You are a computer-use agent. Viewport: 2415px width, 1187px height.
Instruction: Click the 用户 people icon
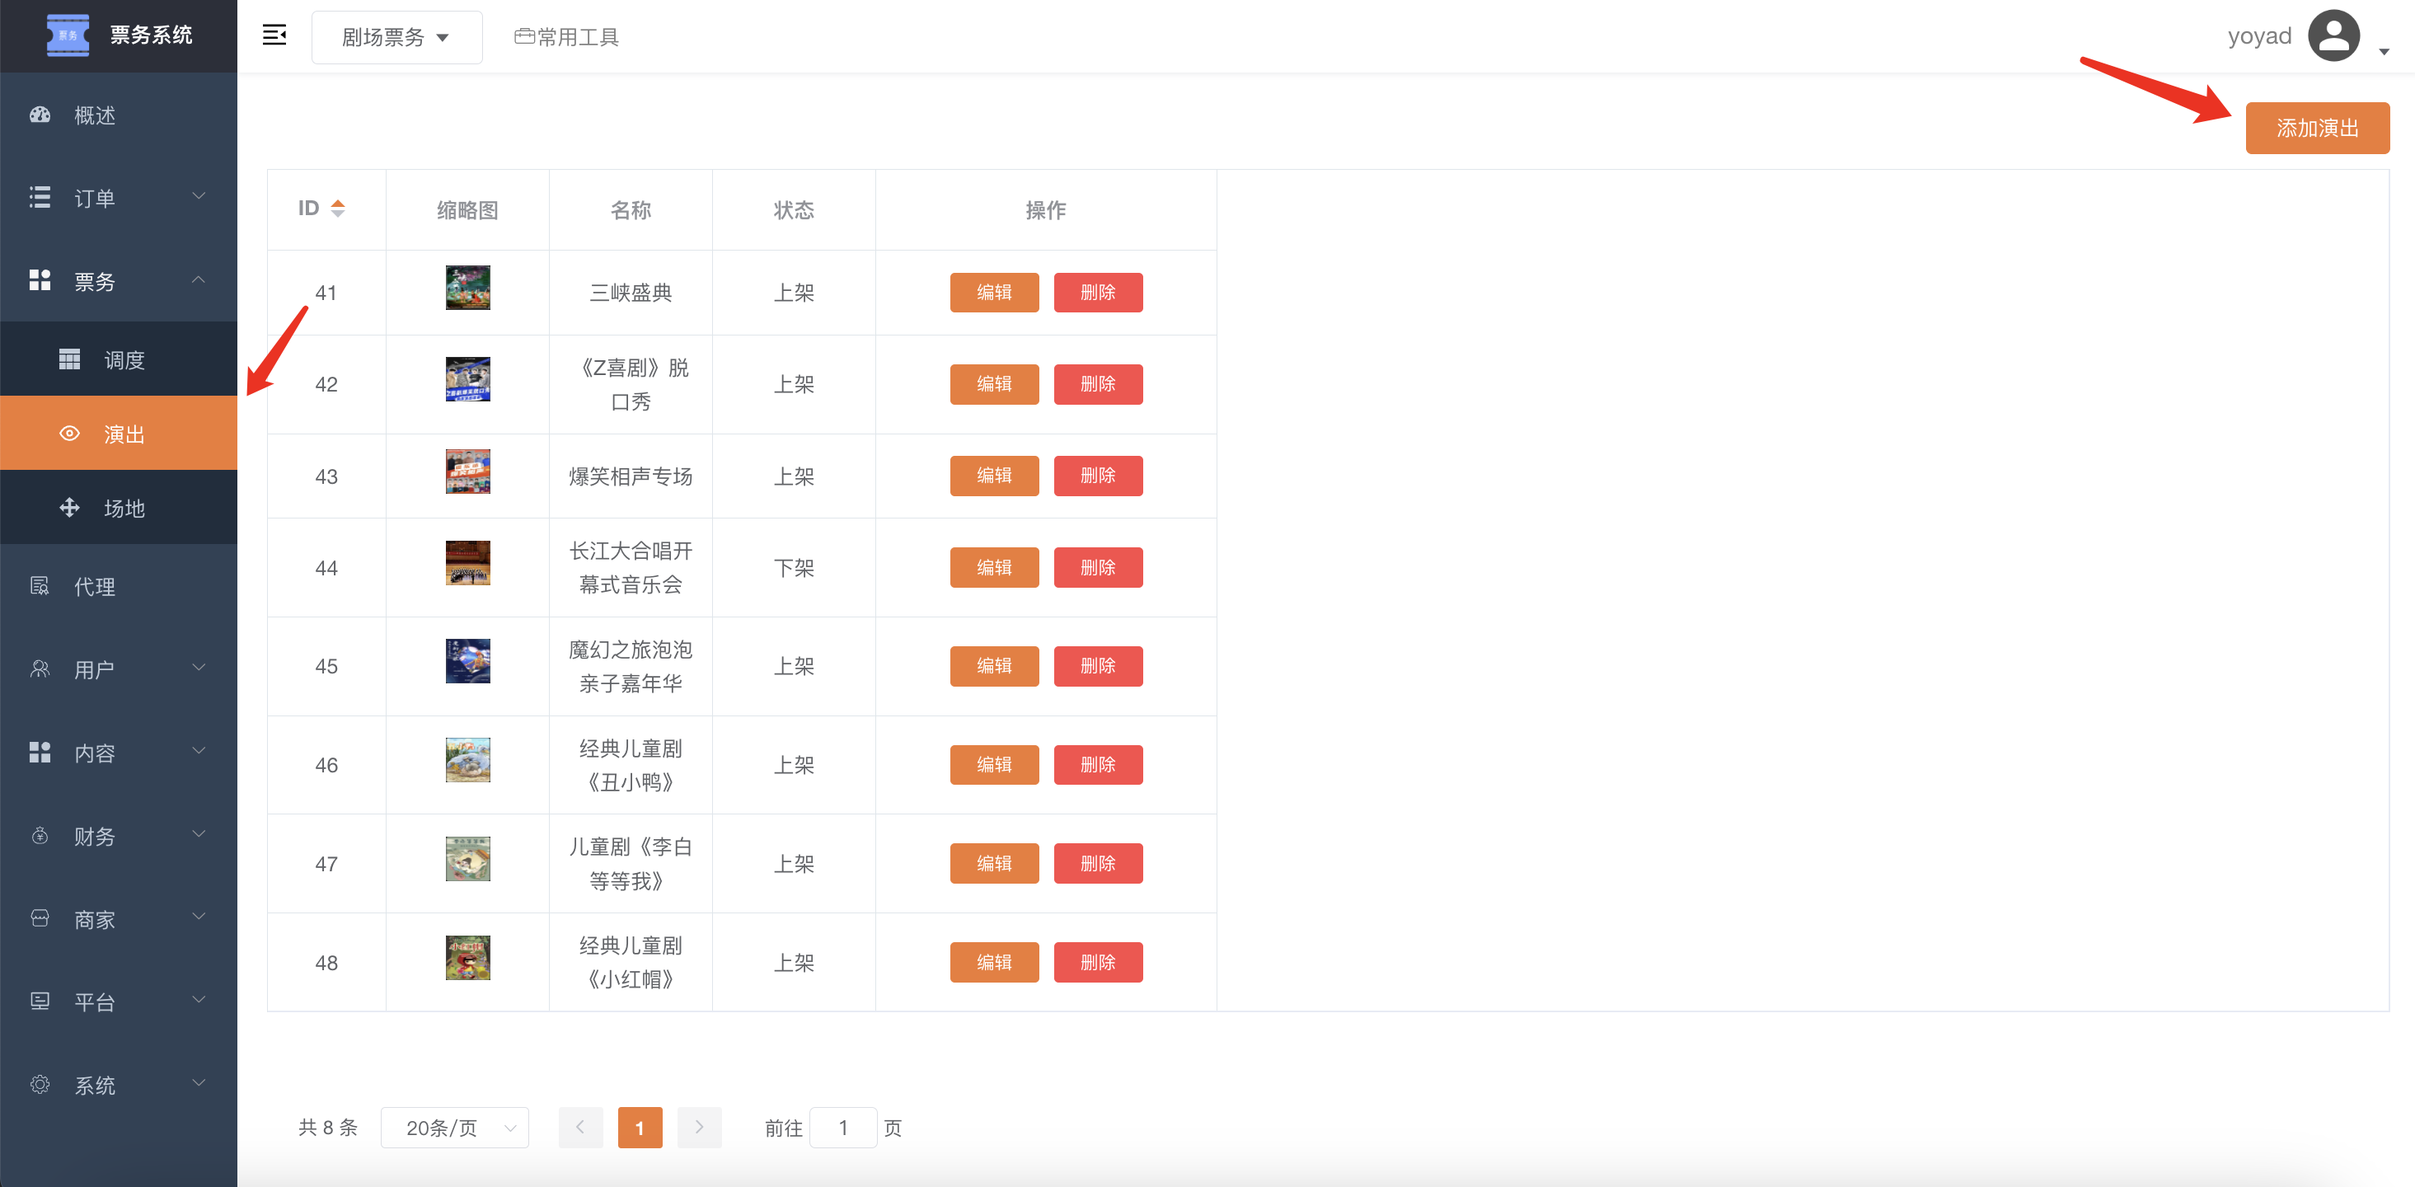tap(40, 669)
